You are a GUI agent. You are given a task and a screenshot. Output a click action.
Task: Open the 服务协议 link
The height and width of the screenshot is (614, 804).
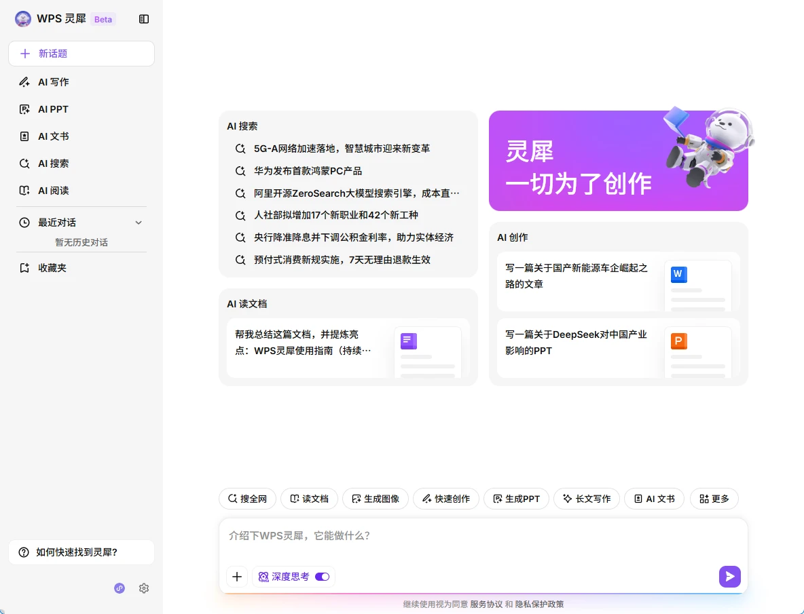486,604
